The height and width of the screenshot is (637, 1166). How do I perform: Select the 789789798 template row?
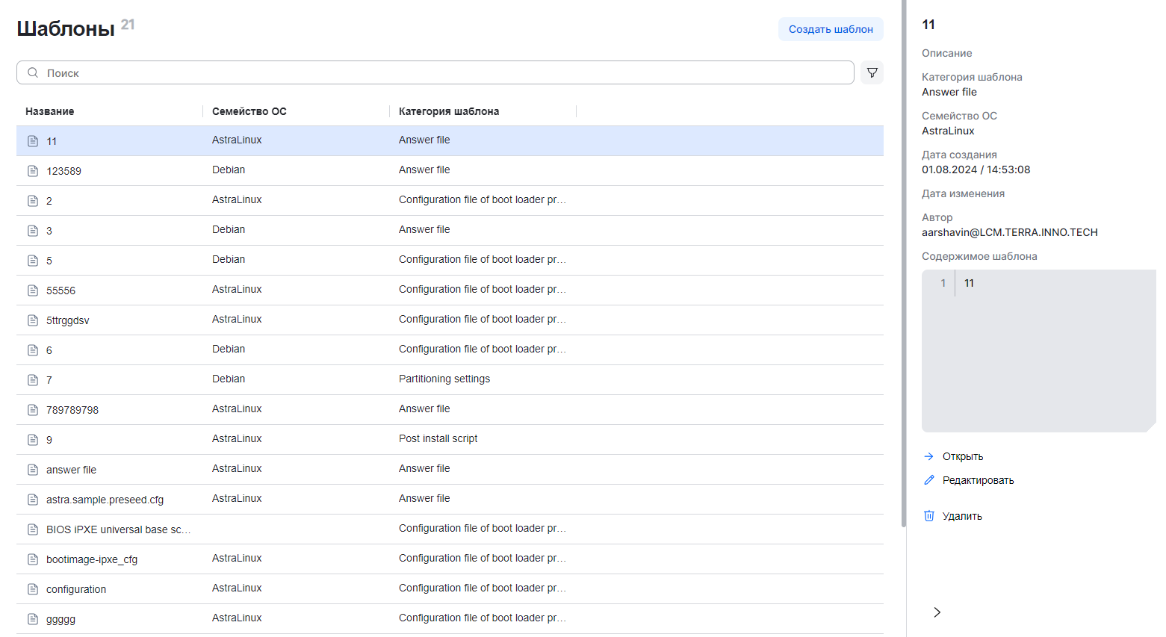click(448, 409)
